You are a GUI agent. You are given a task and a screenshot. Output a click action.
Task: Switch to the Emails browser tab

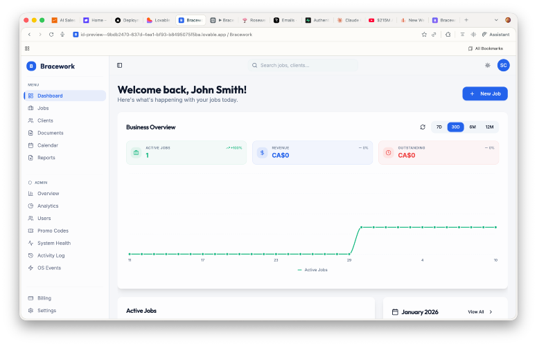[x=285, y=20]
